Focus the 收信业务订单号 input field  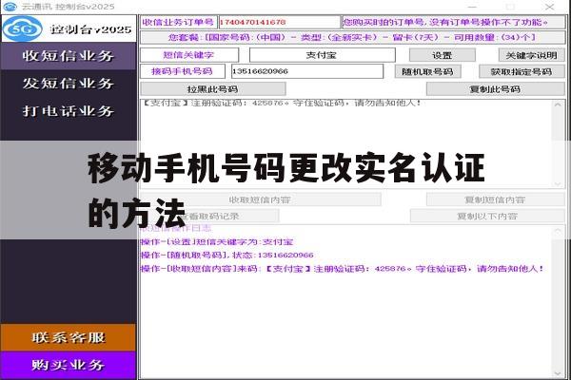point(279,22)
